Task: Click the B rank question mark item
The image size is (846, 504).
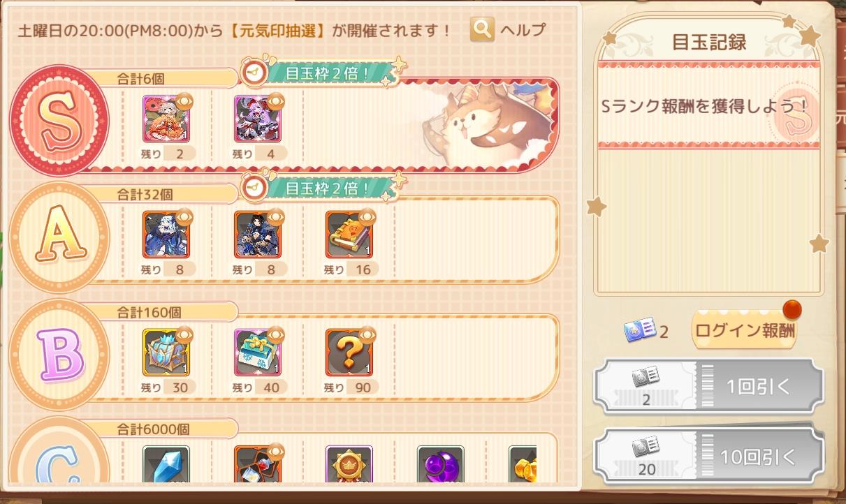Action: pyautogui.click(x=349, y=352)
